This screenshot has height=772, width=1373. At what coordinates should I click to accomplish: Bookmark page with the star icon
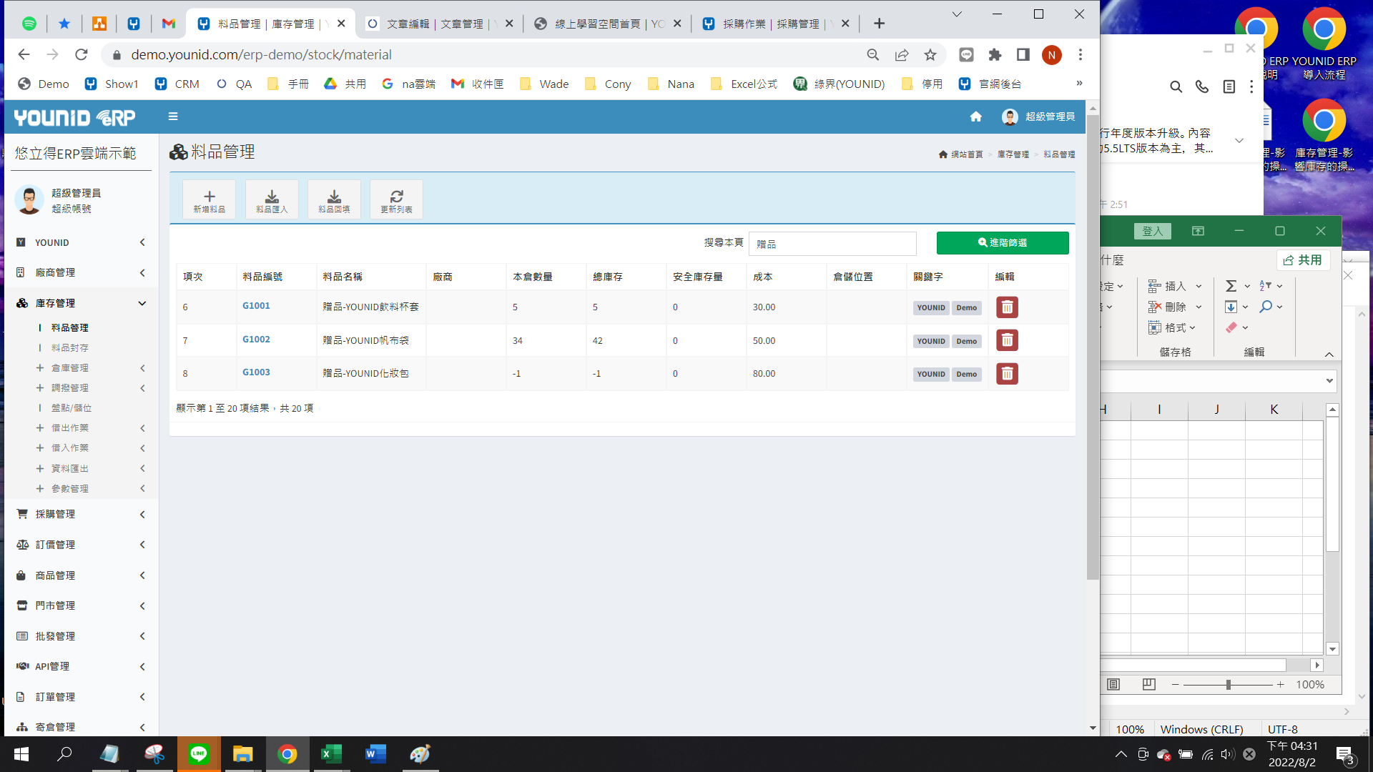[930, 55]
